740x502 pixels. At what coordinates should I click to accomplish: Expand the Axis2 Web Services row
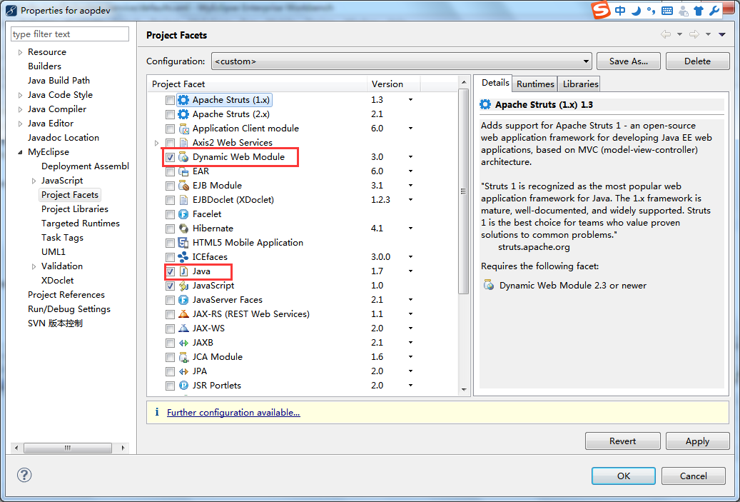coord(157,143)
